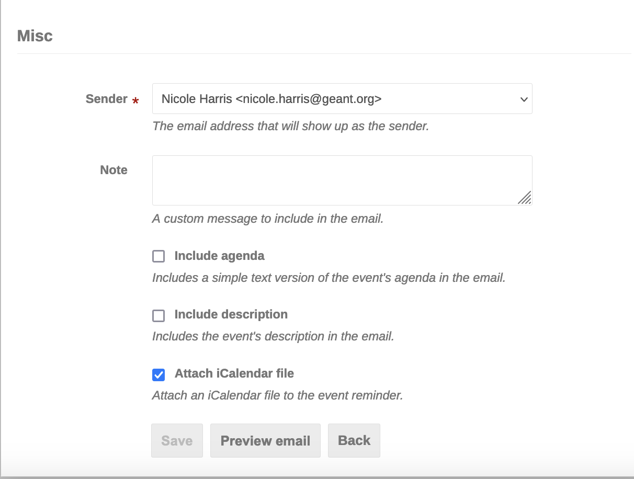Uncheck the Attach iCalendar file checkbox

158,374
